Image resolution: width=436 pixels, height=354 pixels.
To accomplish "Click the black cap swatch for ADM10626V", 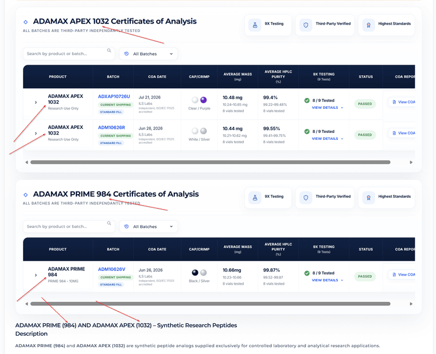I will (x=195, y=273).
